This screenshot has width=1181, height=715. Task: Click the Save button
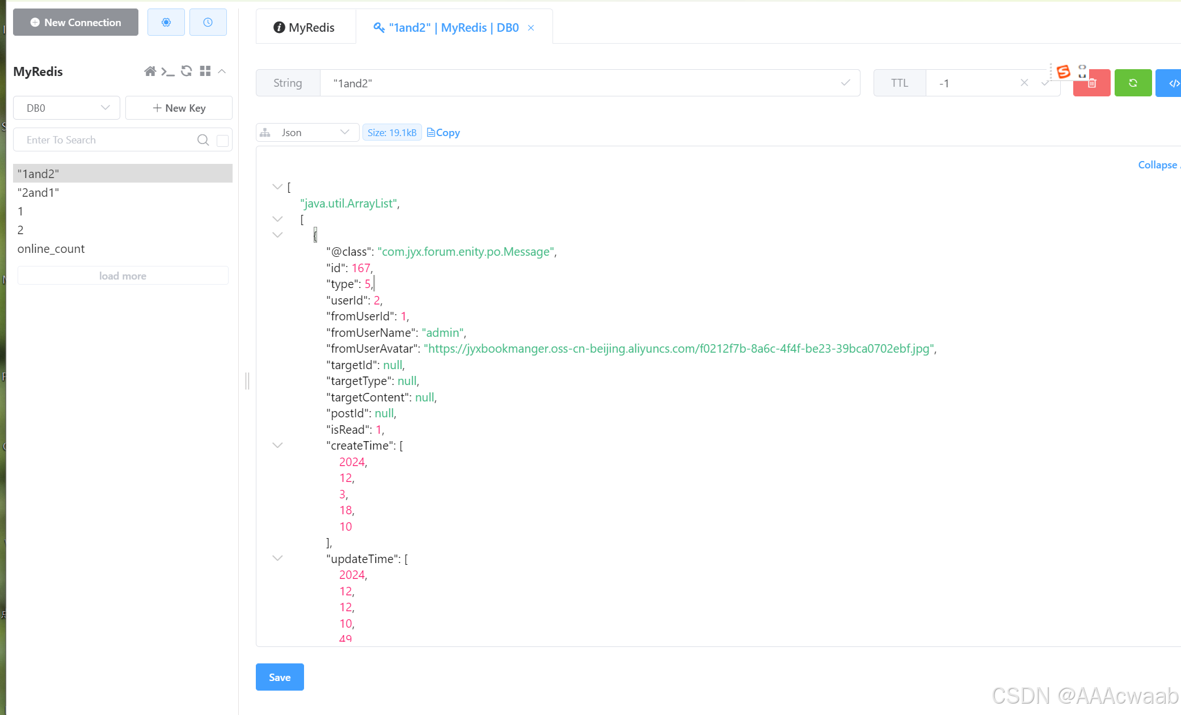pos(280,677)
